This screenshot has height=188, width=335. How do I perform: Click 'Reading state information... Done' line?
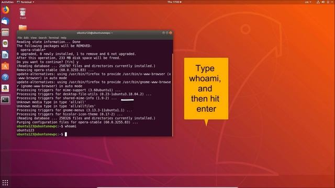[x=49, y=42]
